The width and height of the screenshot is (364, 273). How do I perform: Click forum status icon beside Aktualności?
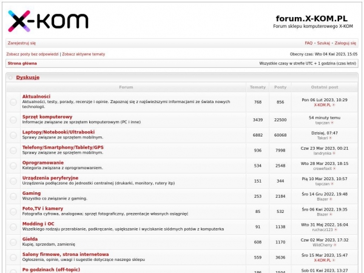tap(13, 102)
